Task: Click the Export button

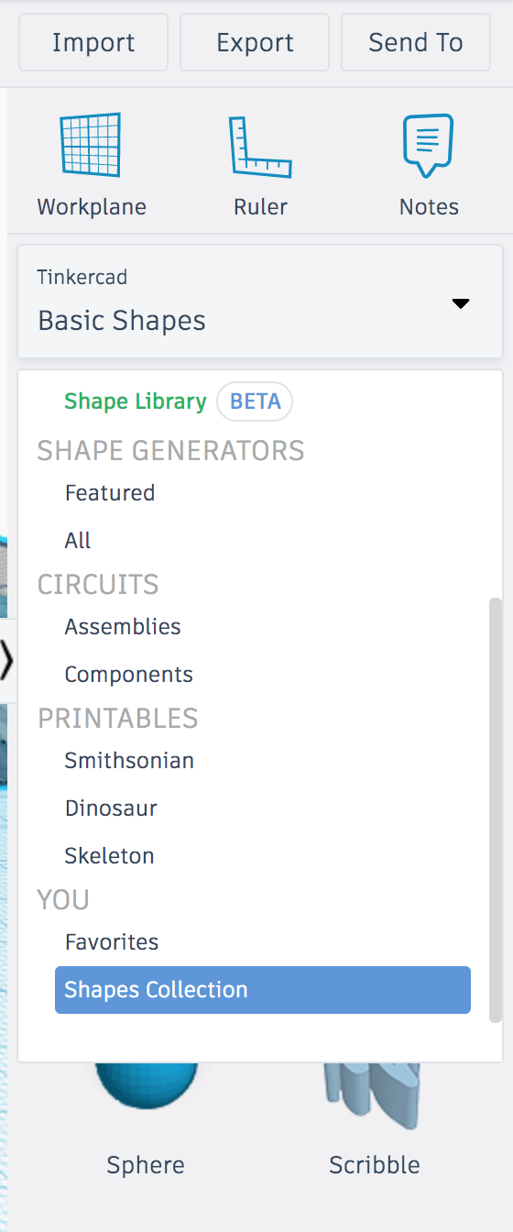Action: (255, 42)
